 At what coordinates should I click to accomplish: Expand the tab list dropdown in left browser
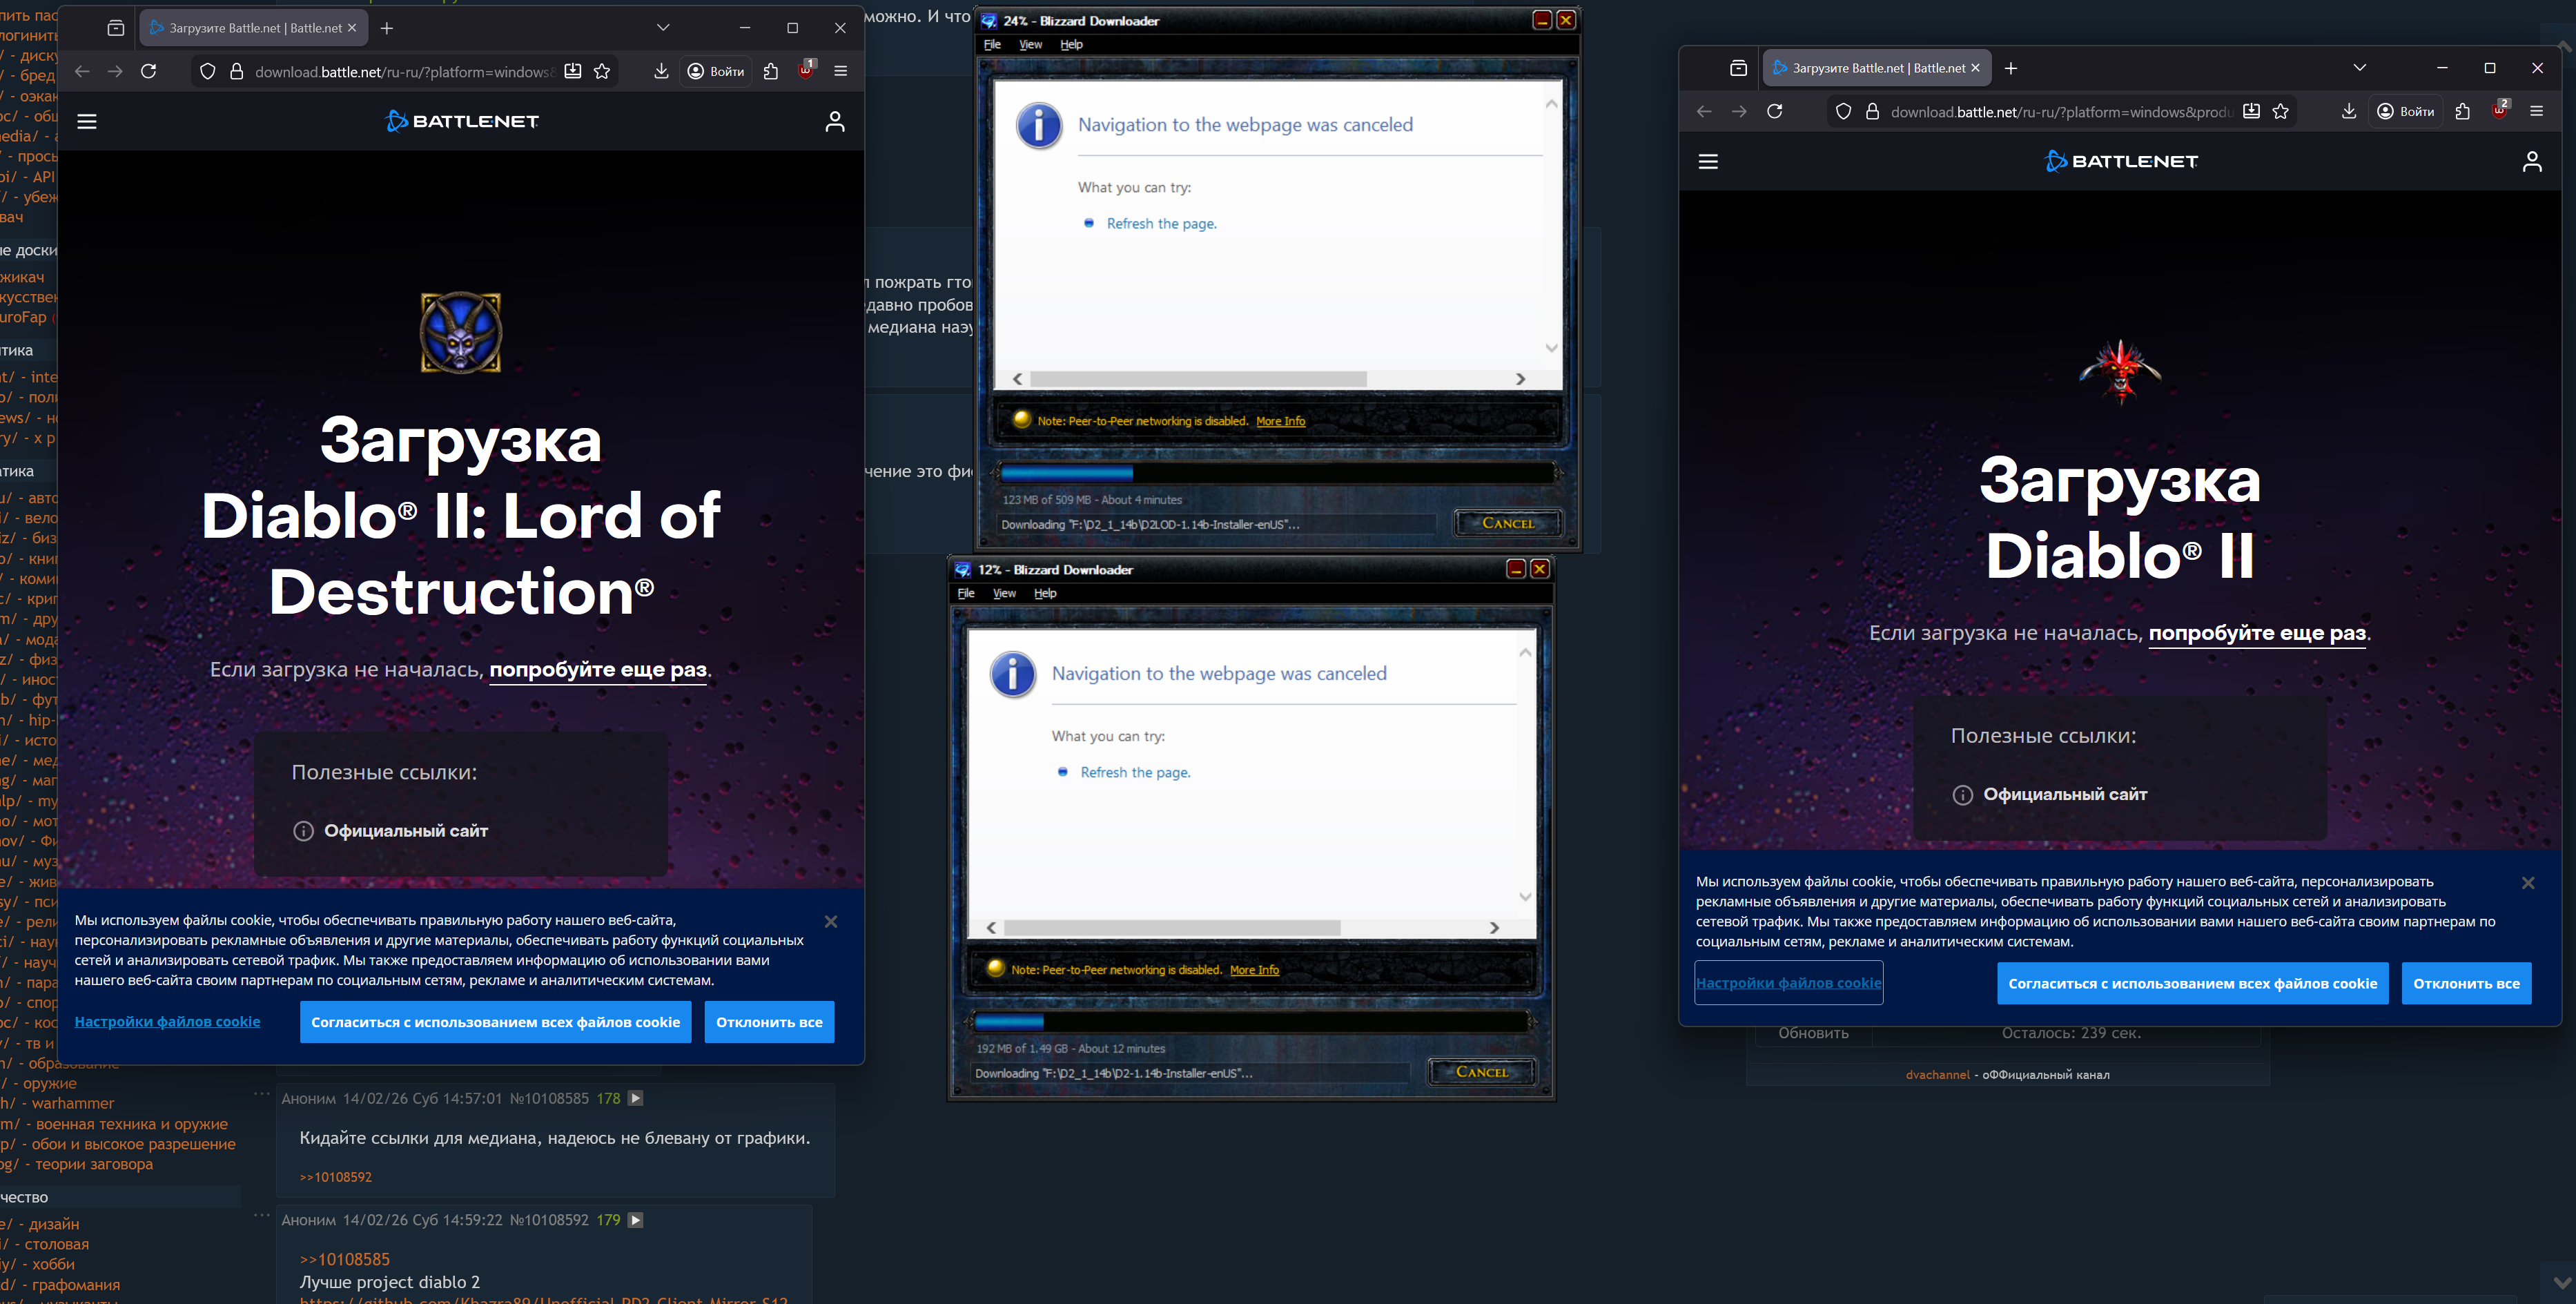coord(663,28)
